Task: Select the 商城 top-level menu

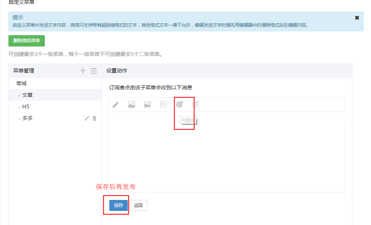Action: (22, 84)
